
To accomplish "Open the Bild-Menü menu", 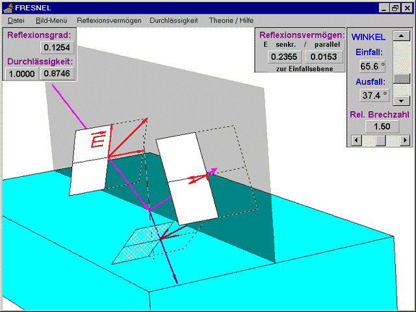I will coord(51,20).
